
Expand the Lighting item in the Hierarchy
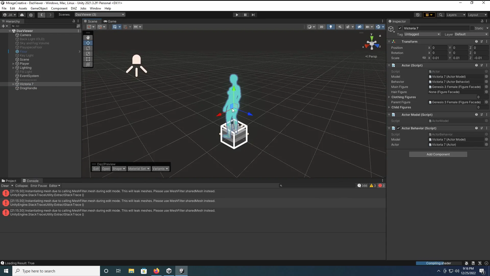pyautogui.click(x=13, y=68)
